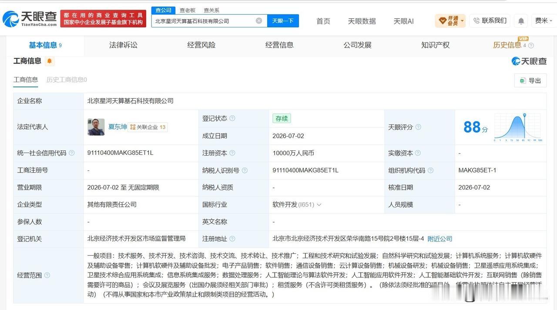Viewport: 557px width, 310px height.
Task: Switch to the 历史信息 tab
Action: tap(507, 45)
